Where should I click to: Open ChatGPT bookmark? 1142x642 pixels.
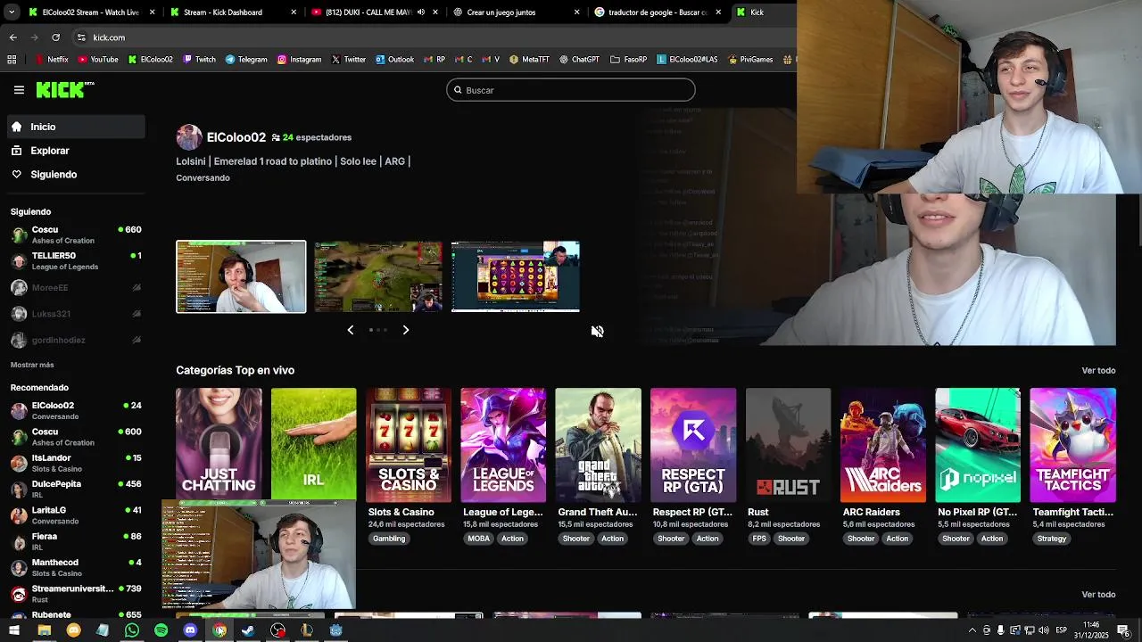pos(579,60)
